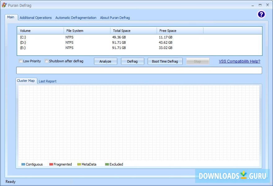Switch to the Additional Operations tab
This screenshot has width=273, height=186.
(x=36, y=18)
